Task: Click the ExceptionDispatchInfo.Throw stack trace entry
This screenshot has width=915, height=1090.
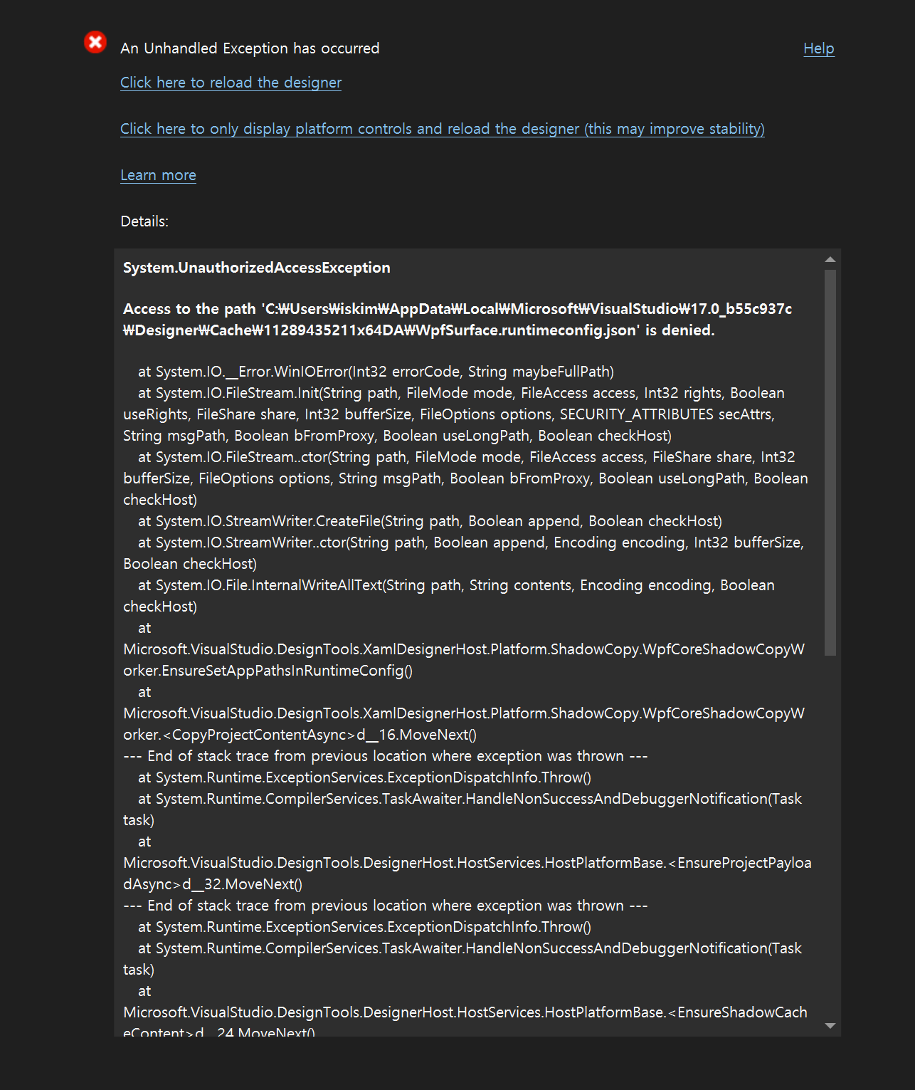Action: (x=364, y=777)
